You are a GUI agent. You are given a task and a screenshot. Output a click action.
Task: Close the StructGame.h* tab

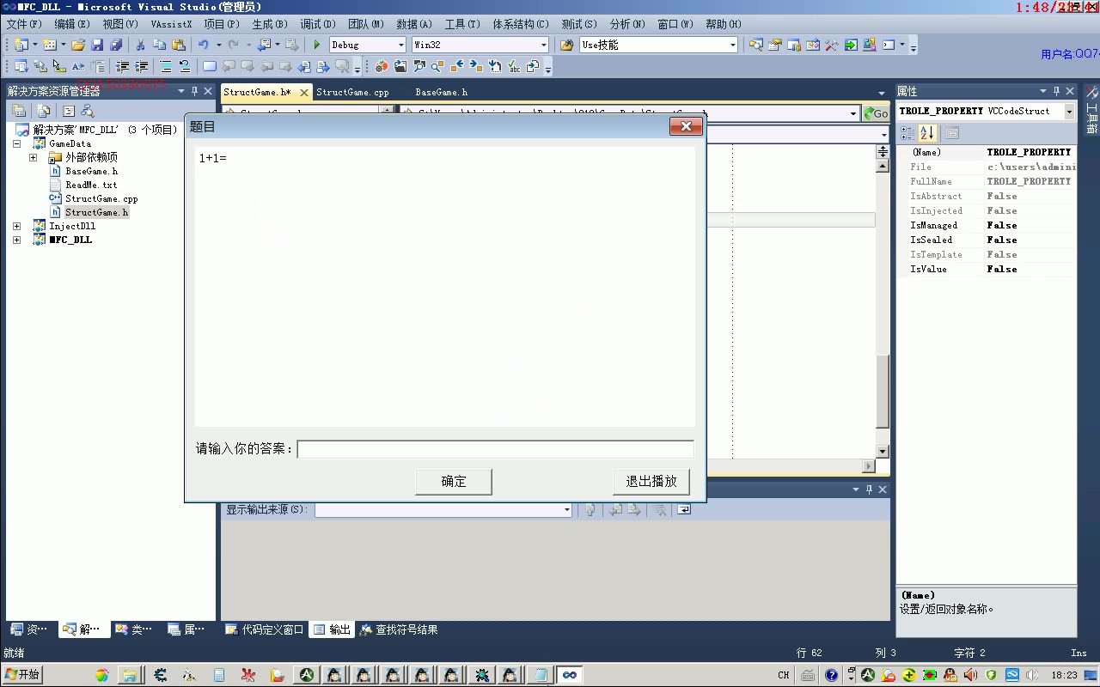click(x=304, y=93)
